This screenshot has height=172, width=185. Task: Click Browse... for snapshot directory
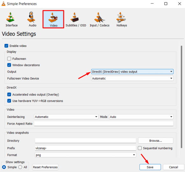(x=156, y=140)
